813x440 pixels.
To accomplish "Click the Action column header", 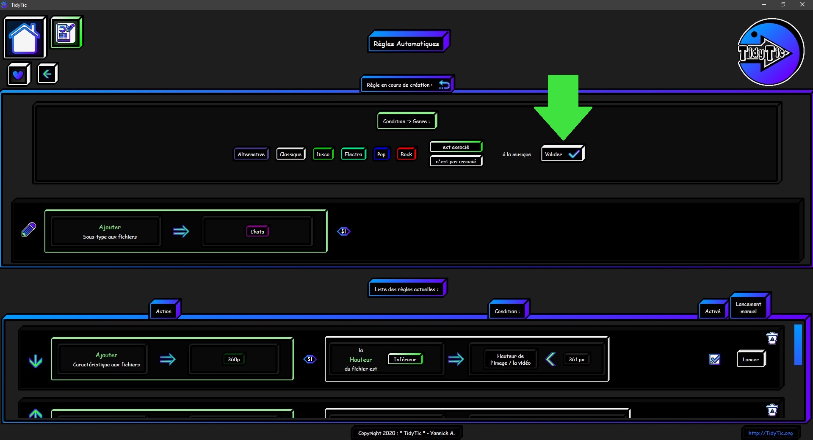I will (x=164, y=310).
